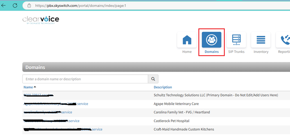
Task: Open the Craft-Maid Custom Kitchens domain link
Action: click(x=63, y=129)
